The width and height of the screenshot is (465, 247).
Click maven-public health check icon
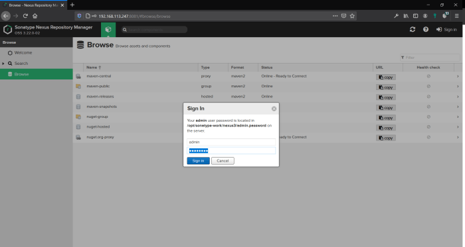(428, 86)
